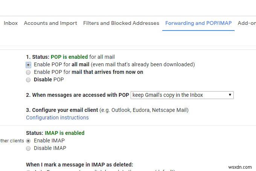Click 'When I mark a message' IMAP heading
256x171 pixels.
[79, 165]
